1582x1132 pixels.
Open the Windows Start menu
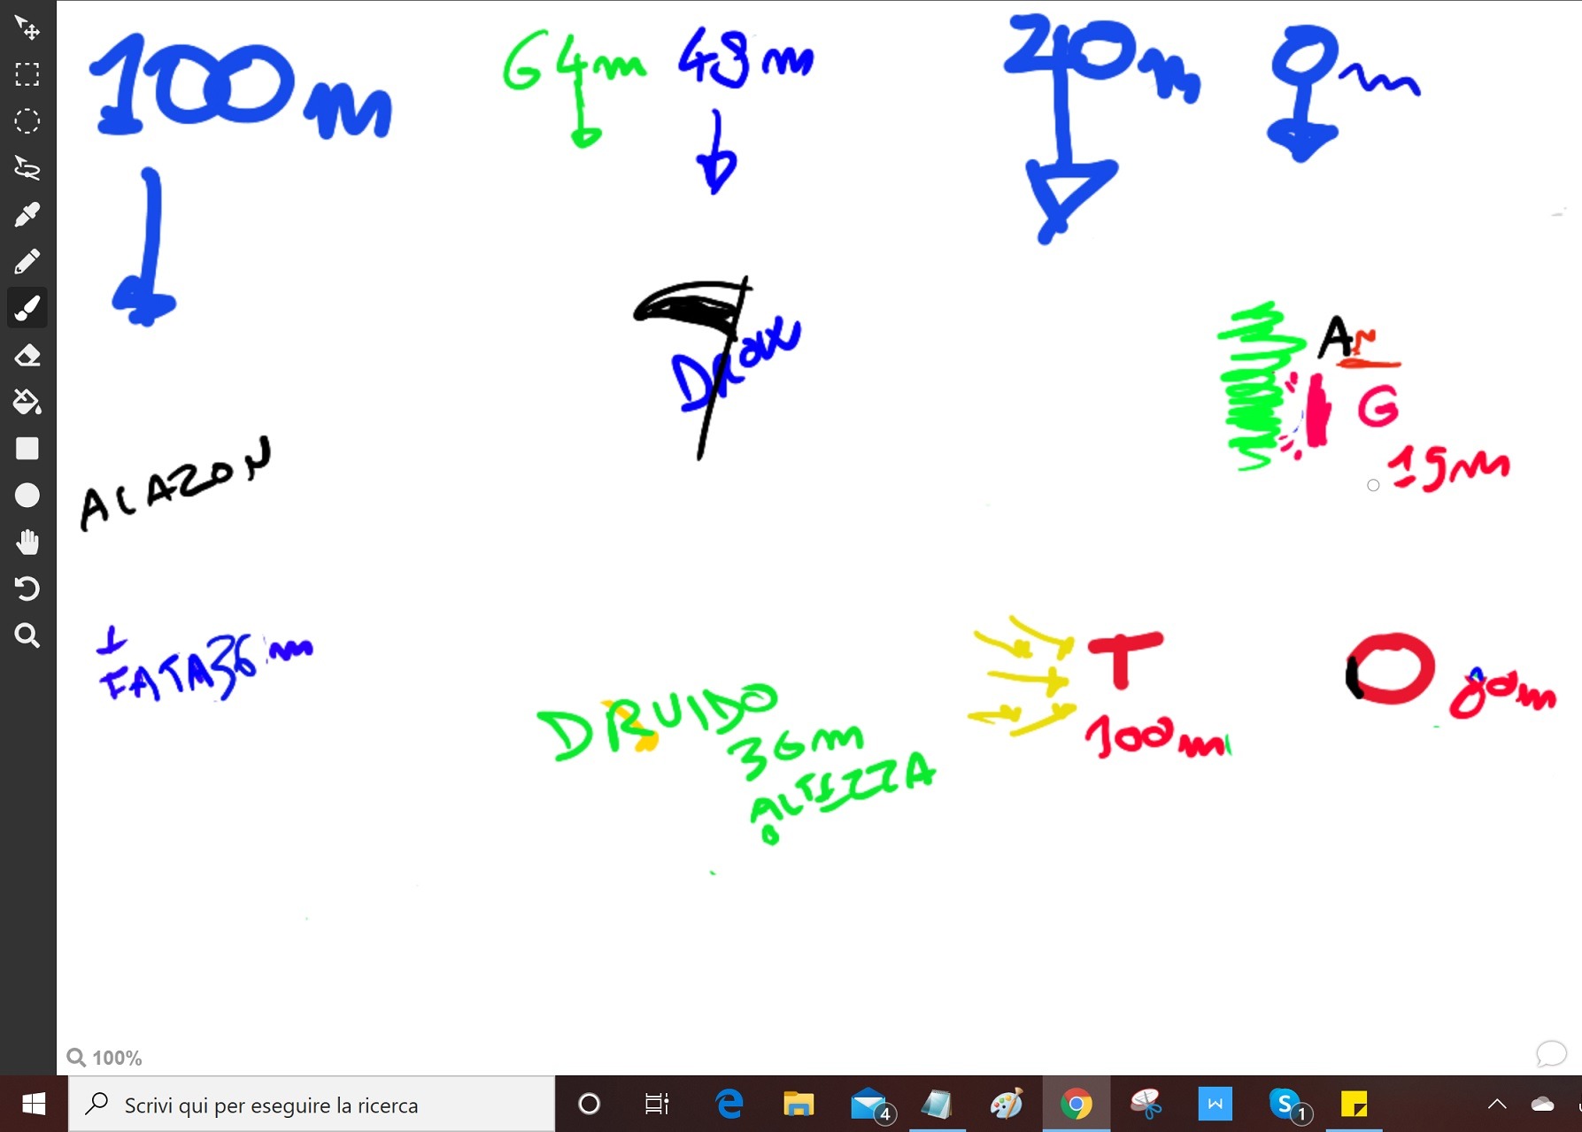(34, 1105)
